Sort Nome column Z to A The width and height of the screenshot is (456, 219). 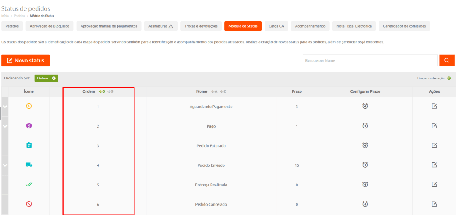click(x=223, y=91)
